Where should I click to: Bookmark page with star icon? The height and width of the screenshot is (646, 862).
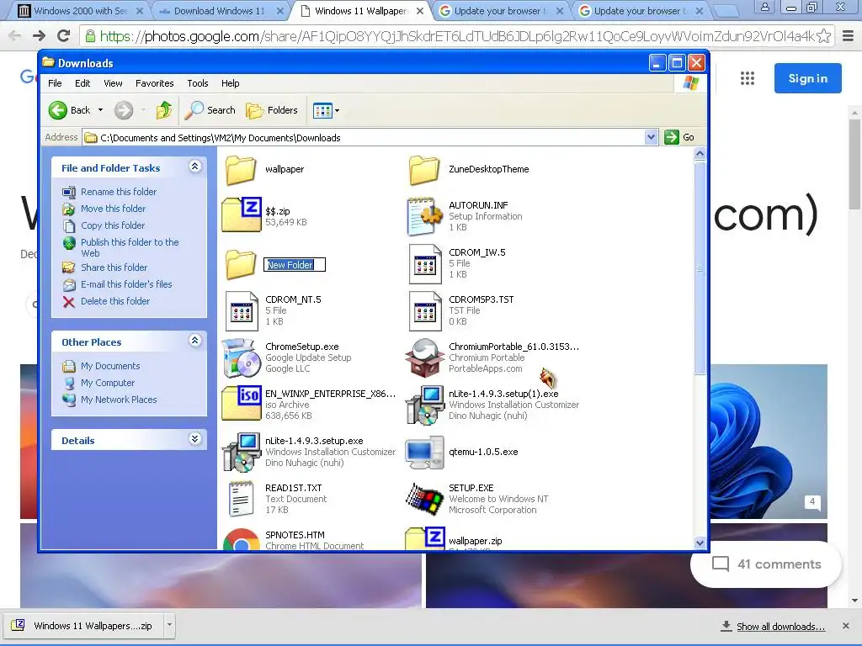point(823,36)
